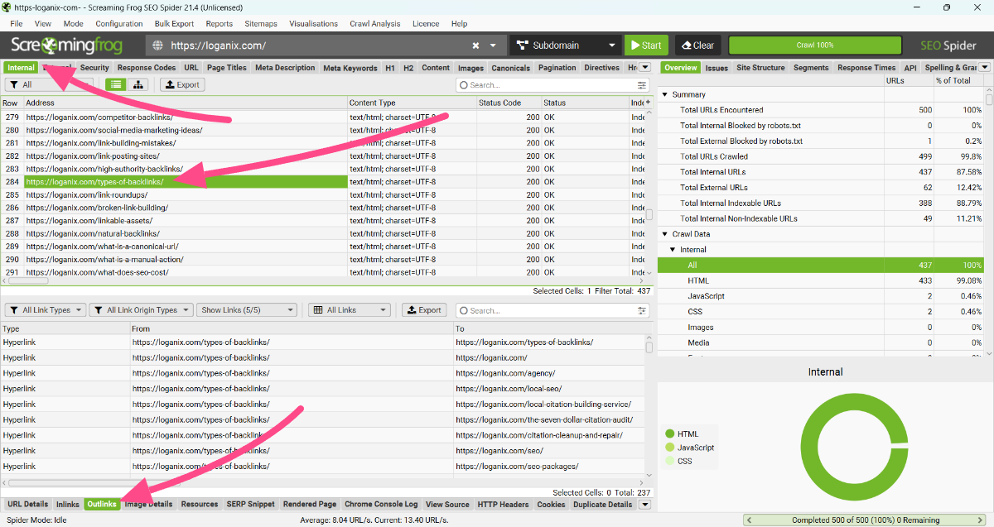
Task: Switch to Issues tab in right panel
Action: [717, 68]
